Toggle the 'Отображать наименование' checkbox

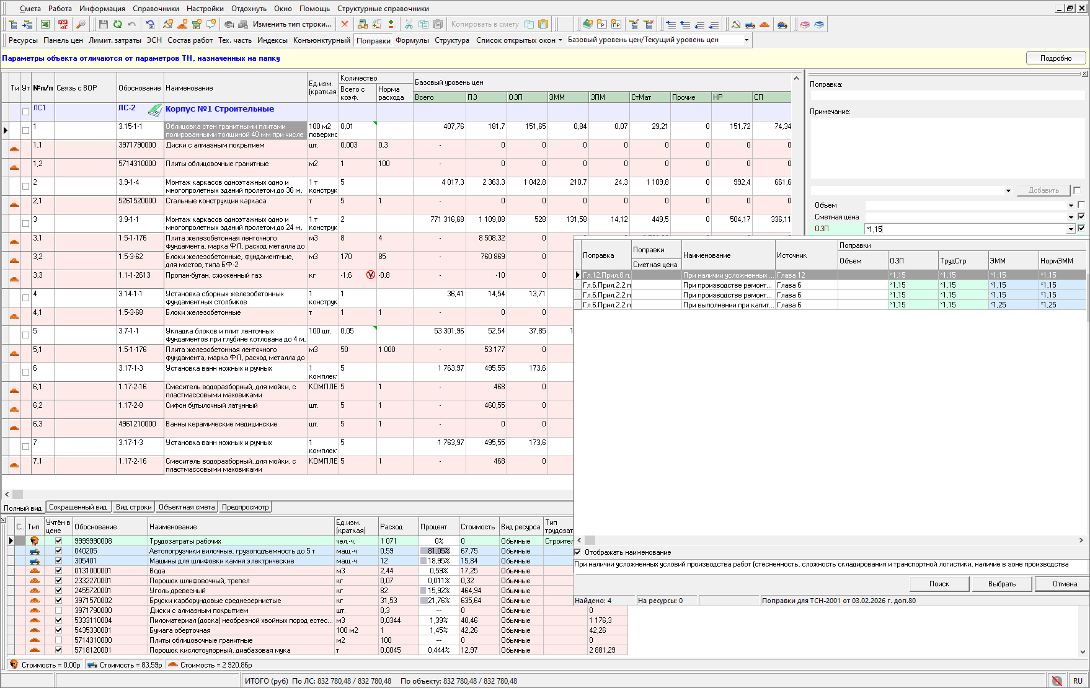578,552
